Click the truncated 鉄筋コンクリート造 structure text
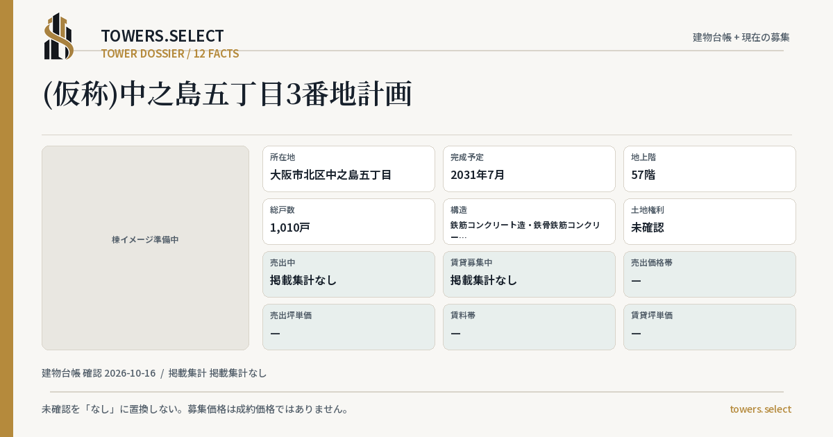The width and height of the screenshot is (833, 437). point(525,230)
